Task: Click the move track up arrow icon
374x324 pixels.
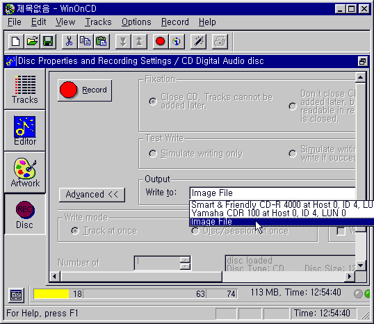Action: pos(139,42)
